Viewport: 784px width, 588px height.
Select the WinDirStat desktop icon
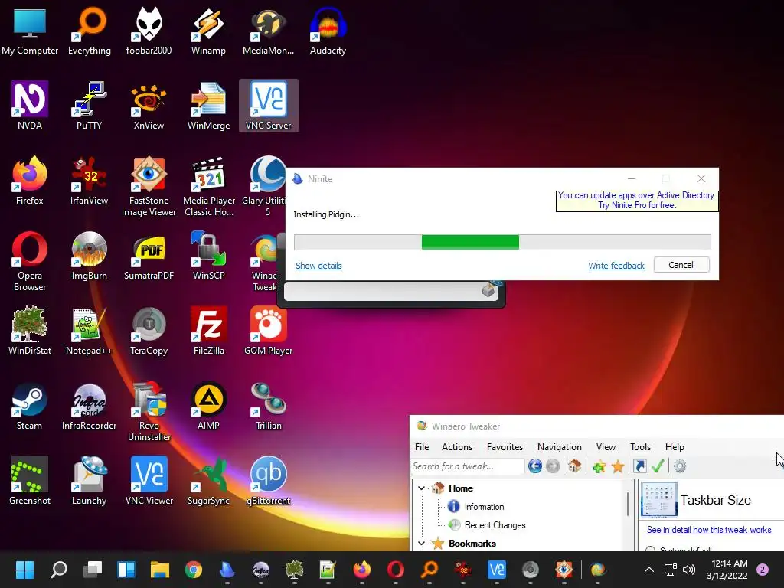click(x=30, y=331)
